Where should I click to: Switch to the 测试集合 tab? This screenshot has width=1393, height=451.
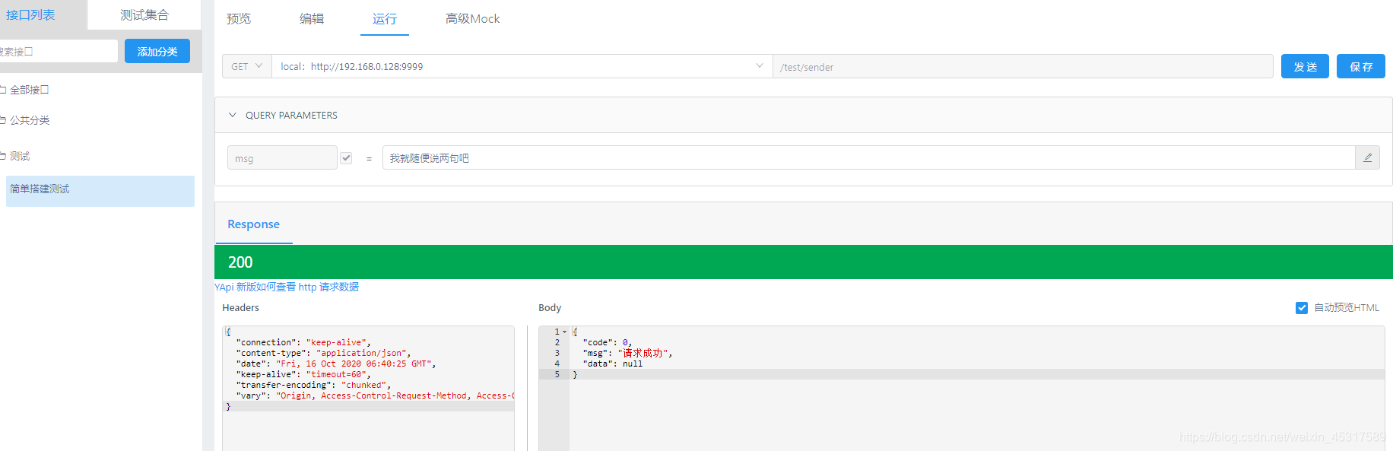coord(144,15)
